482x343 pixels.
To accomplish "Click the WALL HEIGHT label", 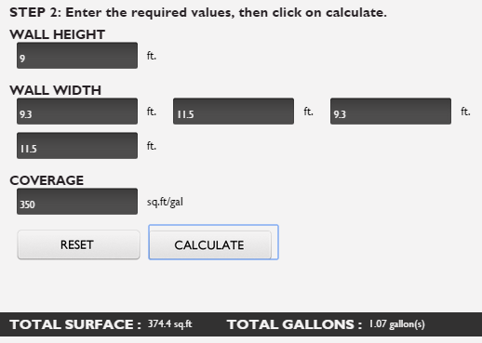I will point(58,34).
